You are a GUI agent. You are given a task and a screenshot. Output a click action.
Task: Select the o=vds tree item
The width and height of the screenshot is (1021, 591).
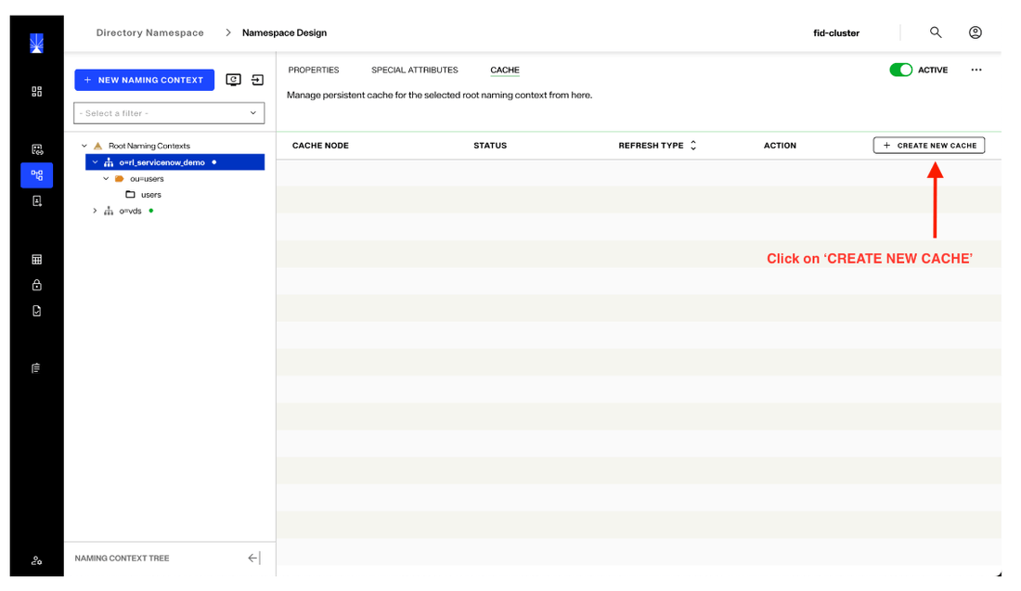pos(130,211)
